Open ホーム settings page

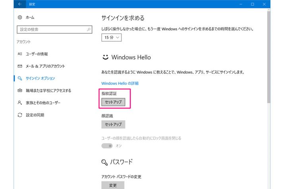[x=30, y=17]
